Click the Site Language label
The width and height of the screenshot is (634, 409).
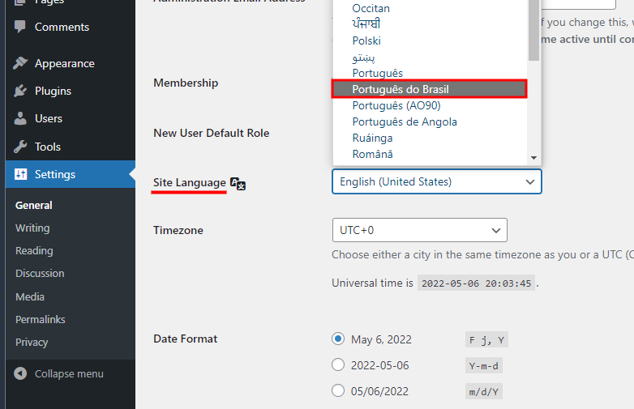[x=189, y=182]
